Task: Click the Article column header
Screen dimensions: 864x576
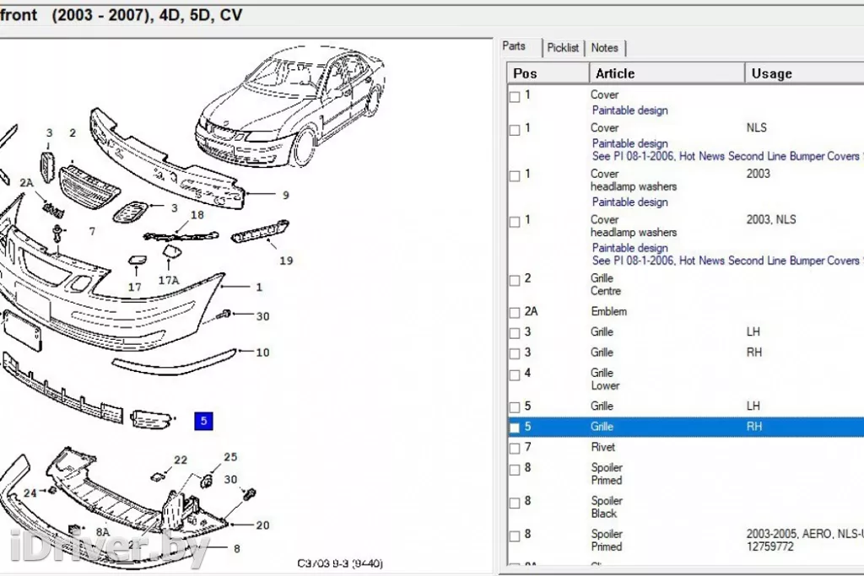Action: (x=667, y=73)
